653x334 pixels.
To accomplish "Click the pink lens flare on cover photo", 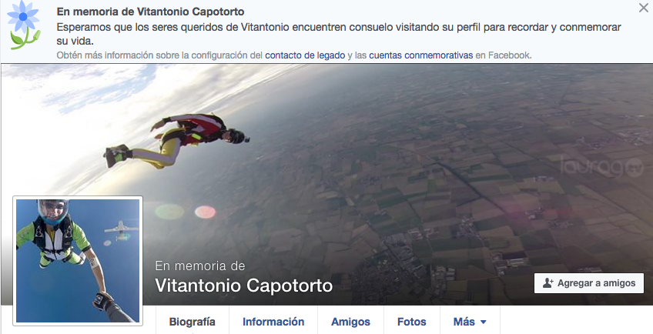I will tap(206, 212).
